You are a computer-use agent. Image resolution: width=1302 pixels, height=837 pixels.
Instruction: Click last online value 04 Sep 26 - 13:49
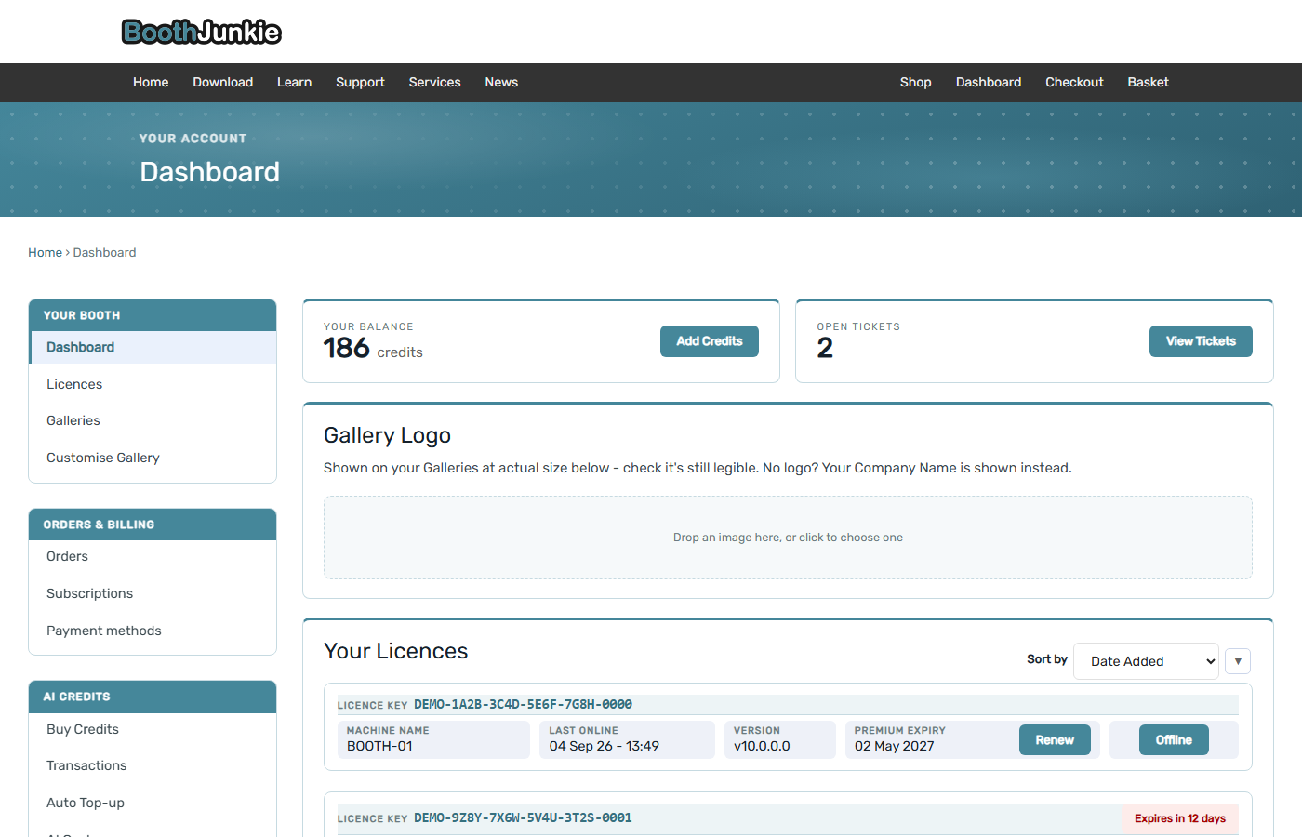click(604, 746)
